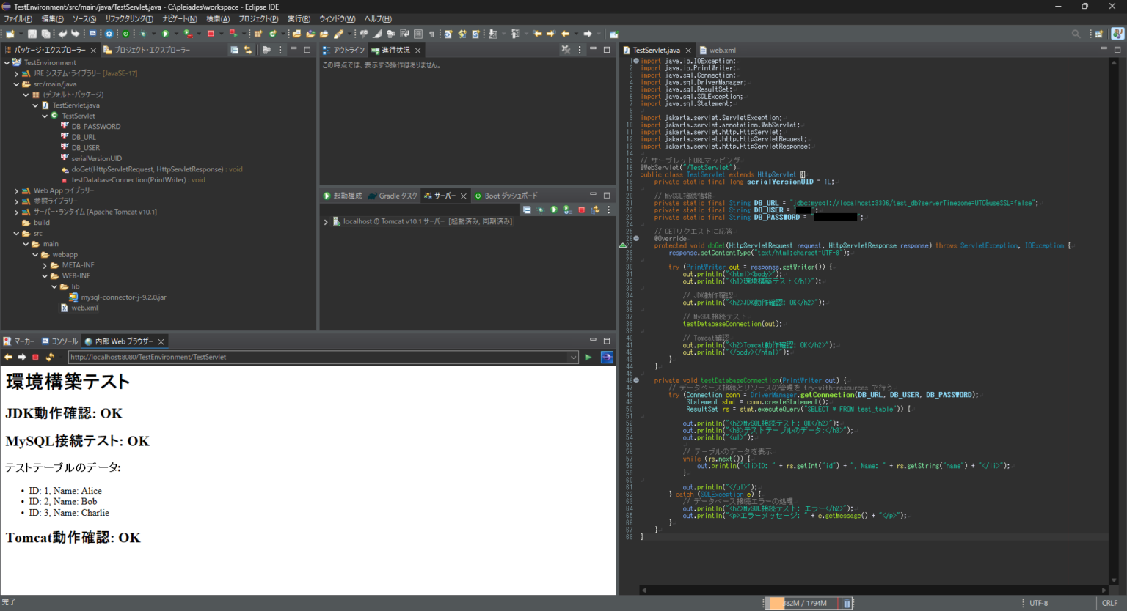The image size is (1127, 611).
Task: Stop the Tomcat server in Servers view
Action: 582,210
